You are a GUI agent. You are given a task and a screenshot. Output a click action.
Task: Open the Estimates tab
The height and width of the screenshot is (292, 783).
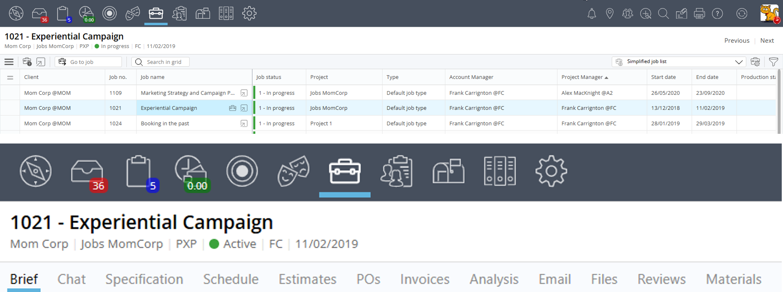tap(307, 279)
